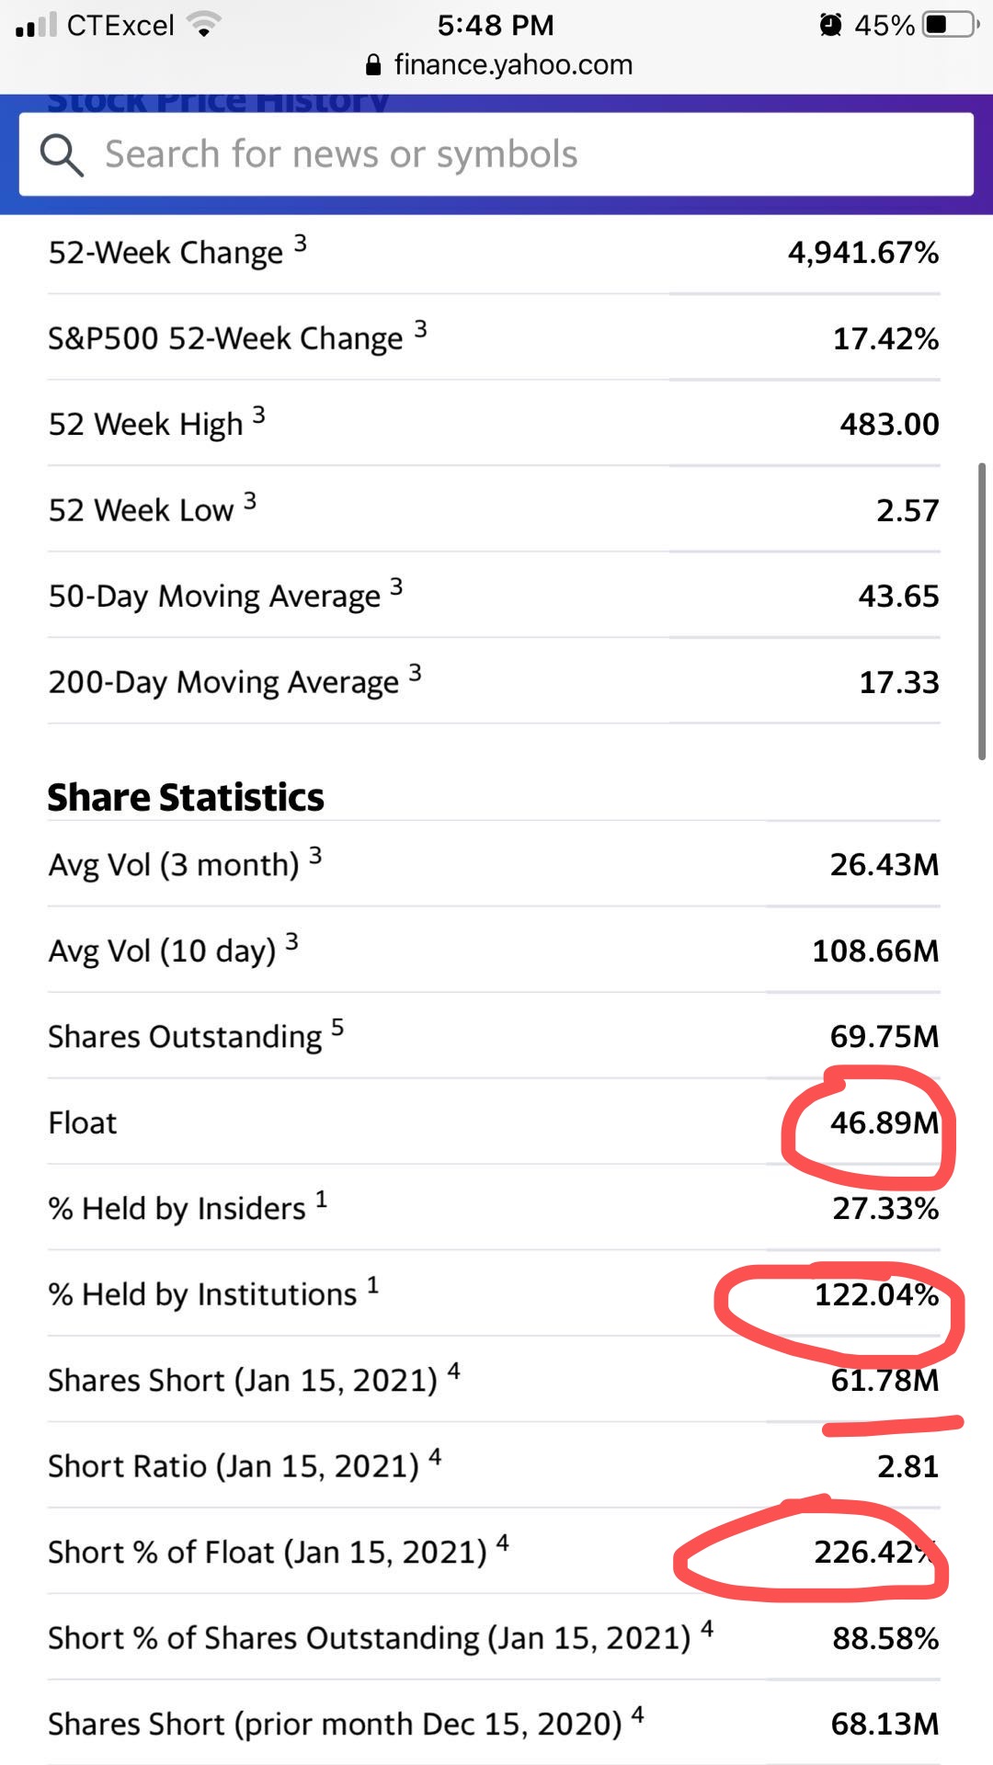Tap the 52 Week High value 483.00
This screenshot has width=993, height=1765.
click(x=889, y=424)
